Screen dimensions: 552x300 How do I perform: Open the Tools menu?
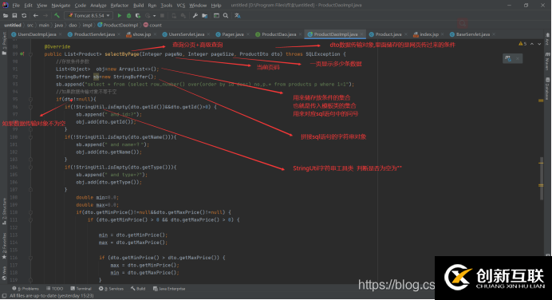click(167, 6)
